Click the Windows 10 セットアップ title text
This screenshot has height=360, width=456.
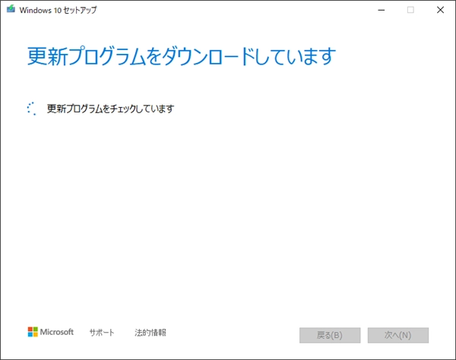pos(59,10)
